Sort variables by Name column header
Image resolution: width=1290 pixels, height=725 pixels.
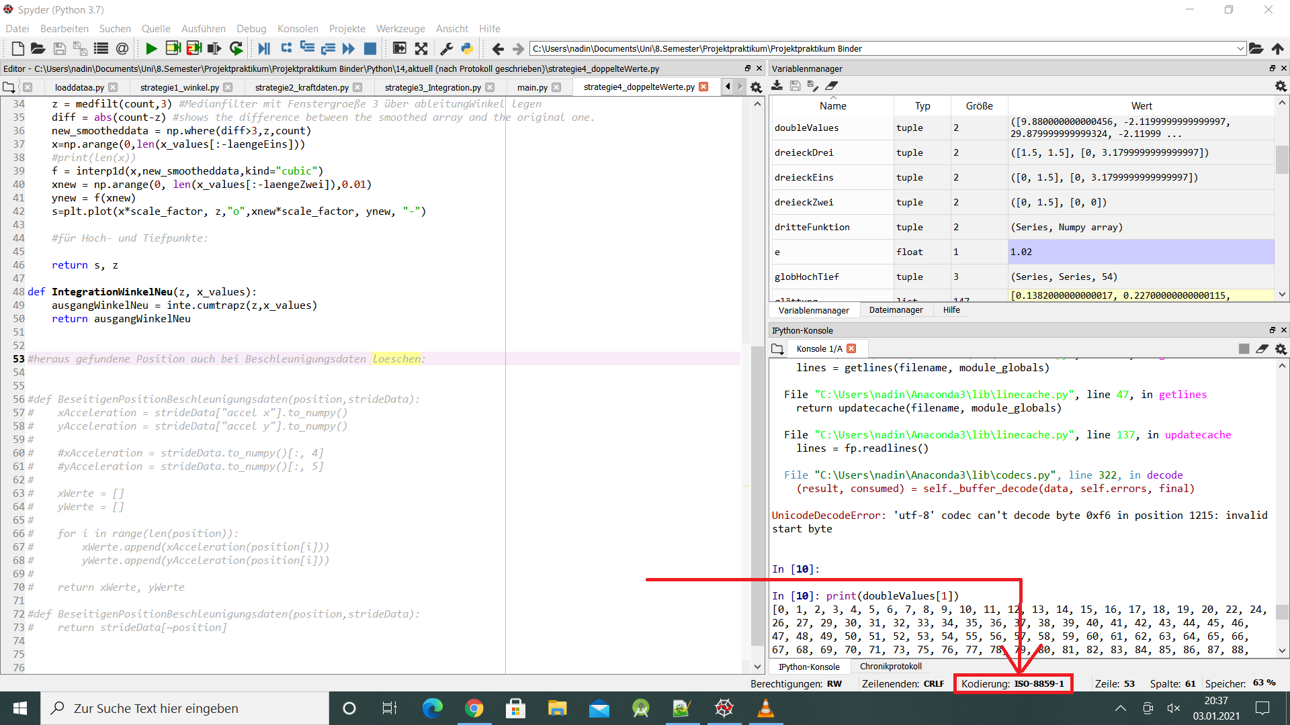pyautogui.click(x=832, y=106)
